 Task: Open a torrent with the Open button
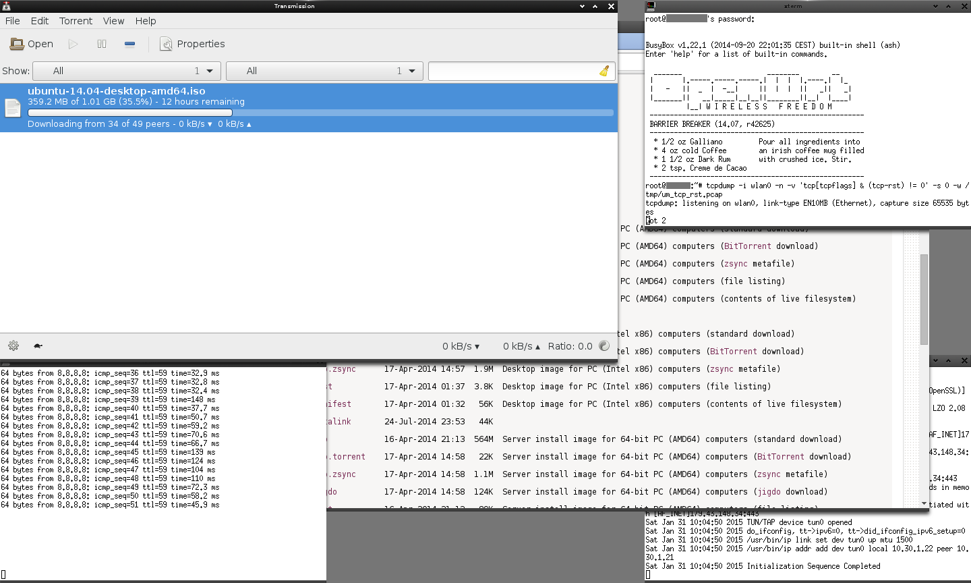tap(32, 44)
